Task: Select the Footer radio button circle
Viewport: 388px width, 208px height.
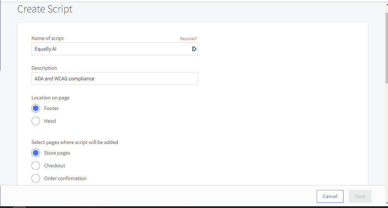Action: point(36,108)
